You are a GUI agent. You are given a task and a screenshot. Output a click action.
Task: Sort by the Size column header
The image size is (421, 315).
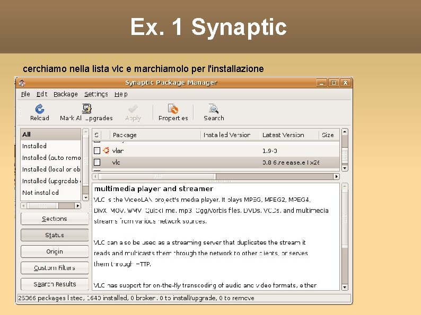(x=329, y=135)
